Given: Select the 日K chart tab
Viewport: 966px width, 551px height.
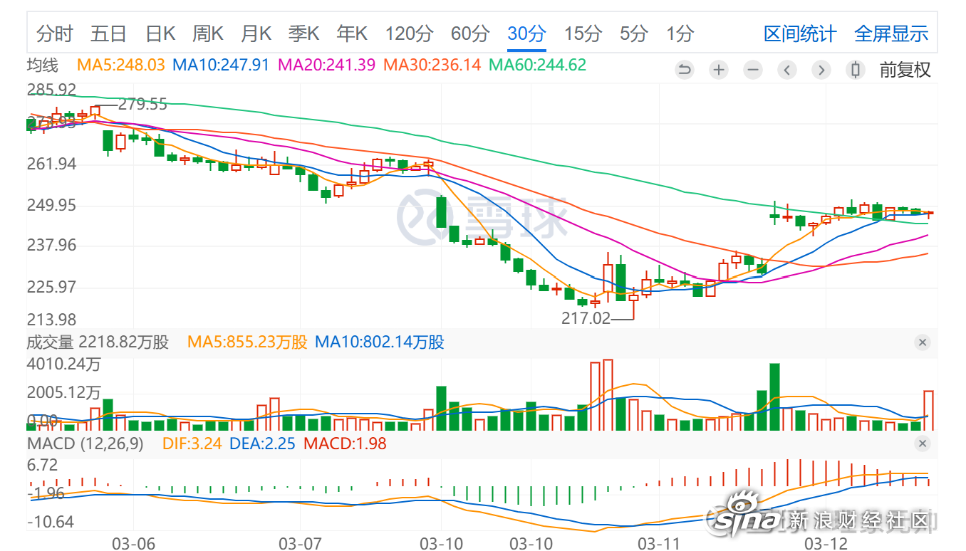Looking at the screenshot, I should [x=160, y=33].
